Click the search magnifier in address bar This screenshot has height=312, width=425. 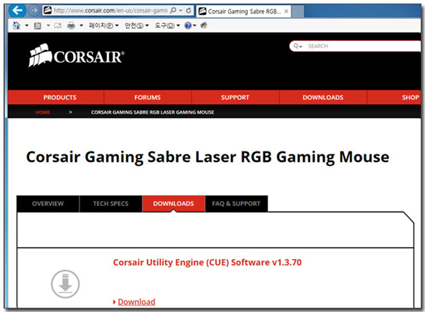pyautogui.click(x=173, y=11)
